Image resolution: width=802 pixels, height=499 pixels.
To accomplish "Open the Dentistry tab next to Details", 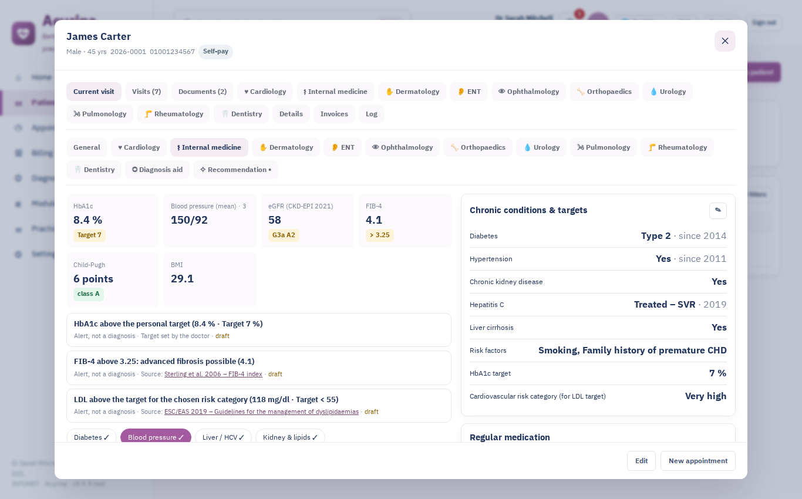I will [241, 114].
